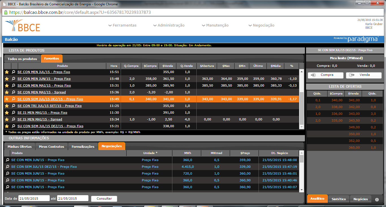Open SE CON TRI JUL/15 SET/15 - Preço Fixo link
The image size is (386, 207).
tap(49, 106)
